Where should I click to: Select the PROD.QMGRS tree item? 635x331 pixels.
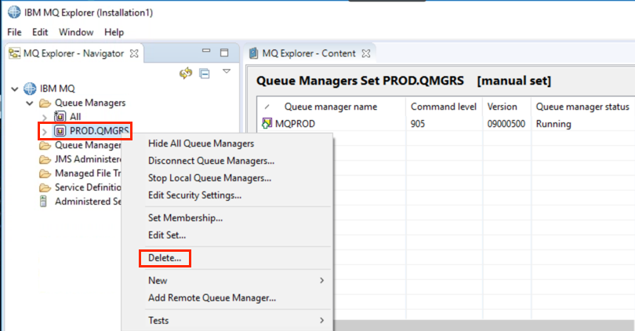[100, 131]
